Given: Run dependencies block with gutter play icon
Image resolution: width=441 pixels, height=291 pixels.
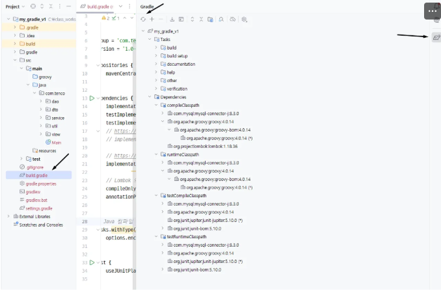Looking at the screenshot, I should click(92, 98).
